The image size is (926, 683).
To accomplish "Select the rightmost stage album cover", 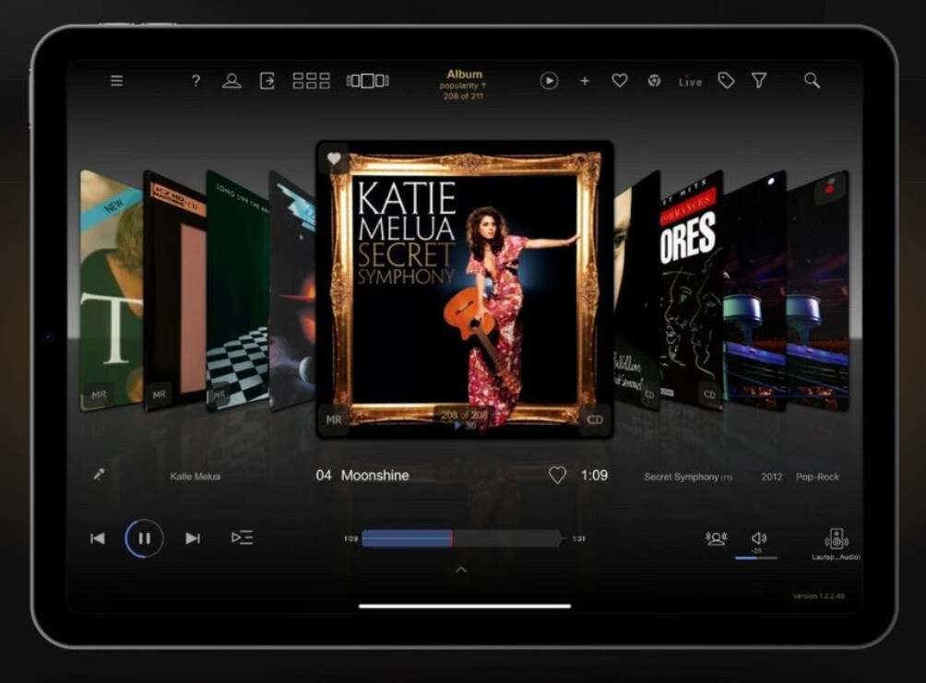I will pos(818,290).
